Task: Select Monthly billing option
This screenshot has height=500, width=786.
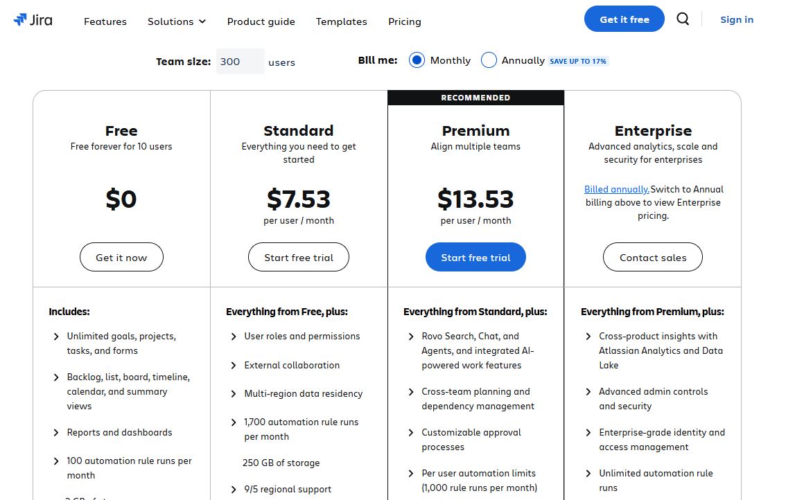Action: 417,60
